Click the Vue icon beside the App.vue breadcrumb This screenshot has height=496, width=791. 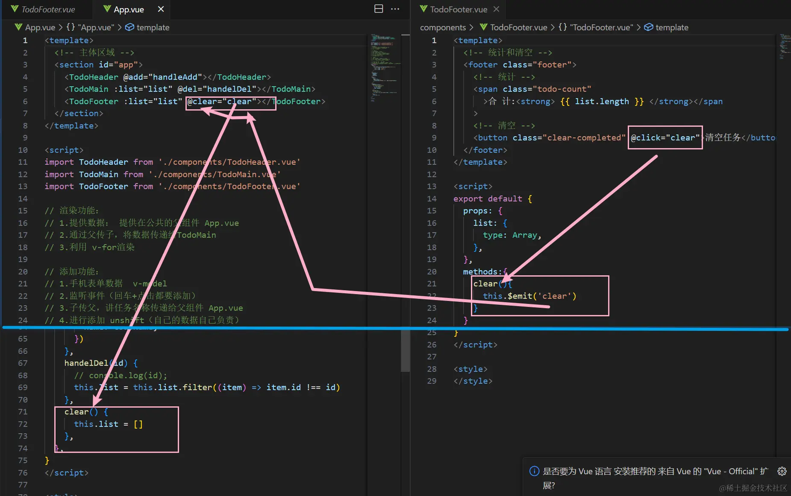(18, 27)
